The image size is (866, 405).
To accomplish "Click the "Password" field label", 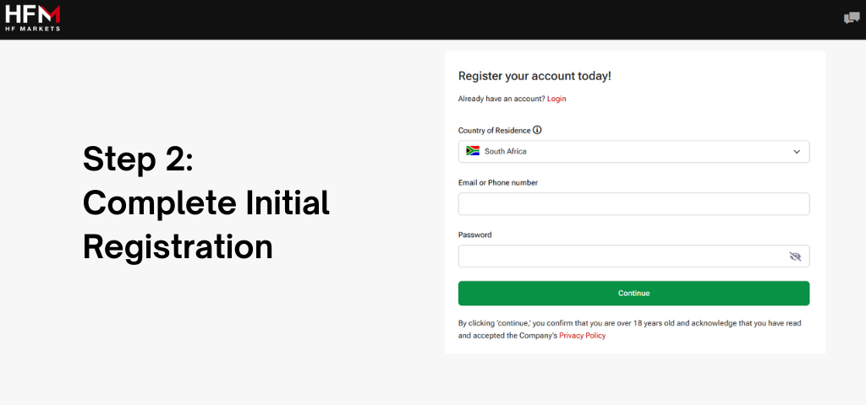I will coord(474,235).
